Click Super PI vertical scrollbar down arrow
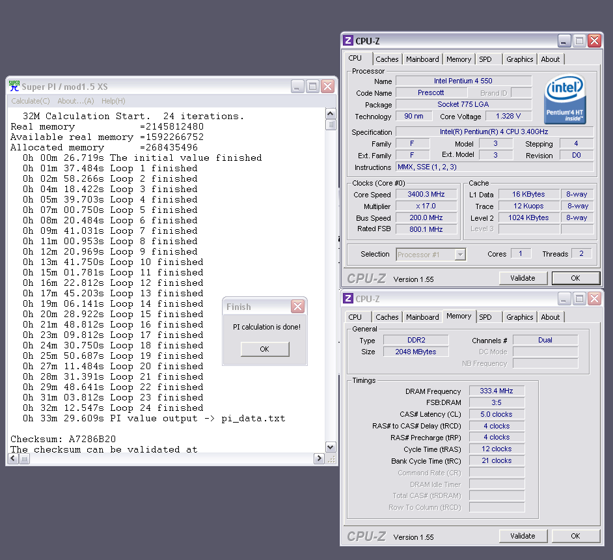 pos(331,447)
